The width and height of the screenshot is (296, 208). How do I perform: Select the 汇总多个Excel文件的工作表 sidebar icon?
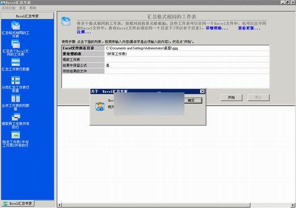point(15,44)
